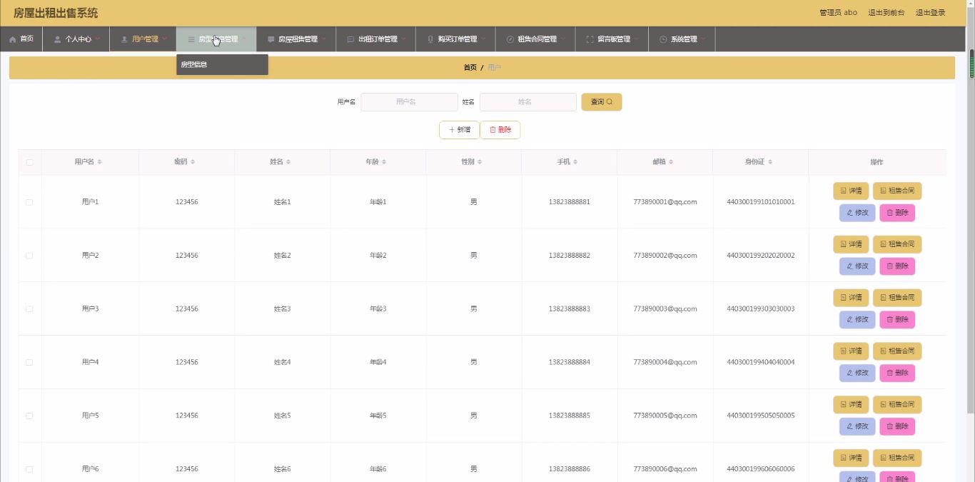Sort by 性别 column arrows
Image resolution: width=975 pixels, height=482 pixels.
pyautogui.click(x=480, y=162)
